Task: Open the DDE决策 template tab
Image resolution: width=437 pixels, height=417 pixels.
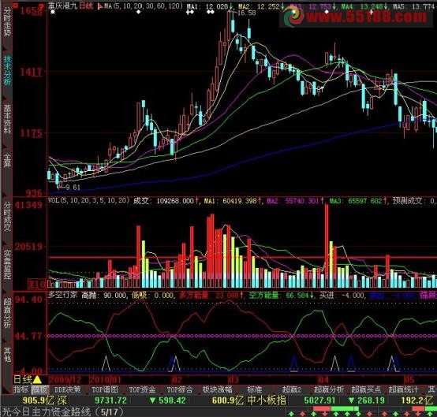Action: pos(68,389)
